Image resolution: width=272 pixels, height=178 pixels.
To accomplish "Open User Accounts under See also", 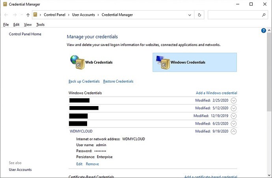I will 20,169.
